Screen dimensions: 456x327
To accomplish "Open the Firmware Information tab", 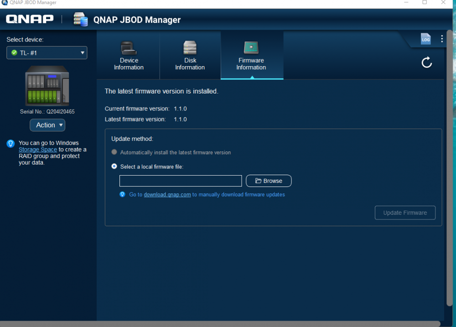I will [x=251, y=55].
